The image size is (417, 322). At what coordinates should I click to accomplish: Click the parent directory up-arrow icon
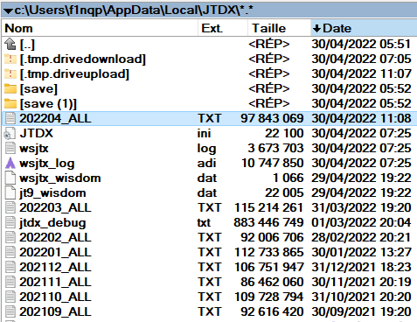coord(10,44)
